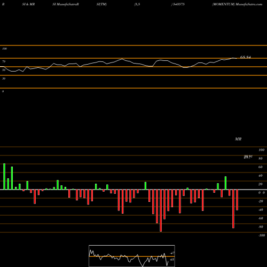Click the momentum axis label '20'
Viewport: 267px width, 267px height.
pos(261,184)
